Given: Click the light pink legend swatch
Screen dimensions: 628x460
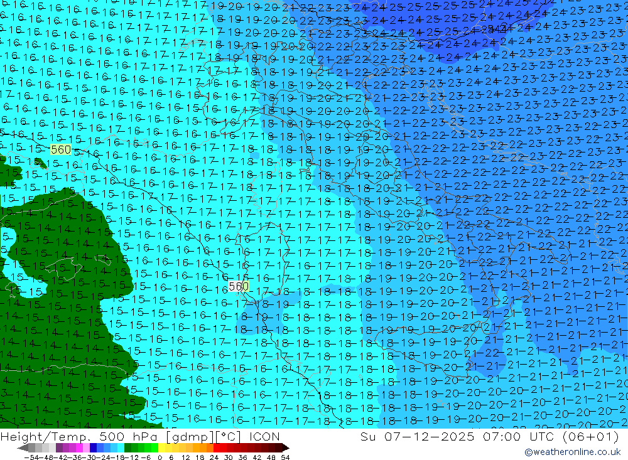Looking at the screenshot, I should coord(86,447).
